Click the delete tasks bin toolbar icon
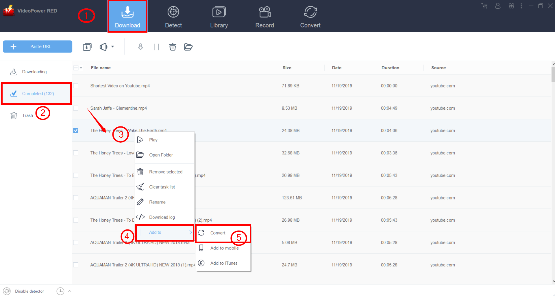Viewport: 555px width, 297px height. point(173,47)
